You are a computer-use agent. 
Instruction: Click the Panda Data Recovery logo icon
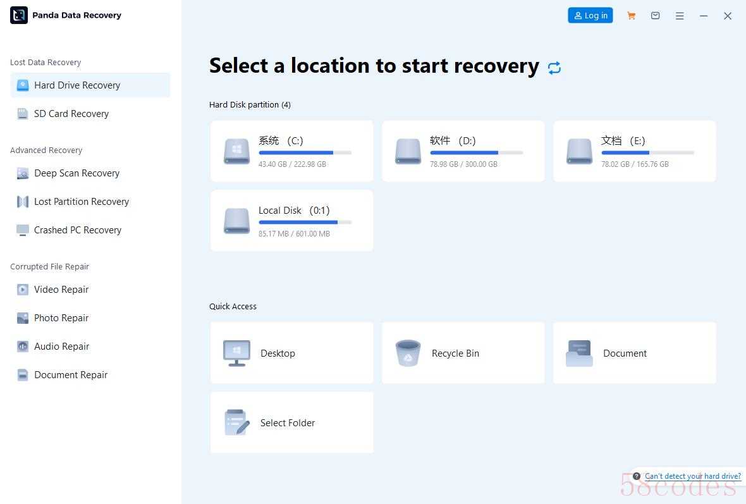(x=18, y=15)
